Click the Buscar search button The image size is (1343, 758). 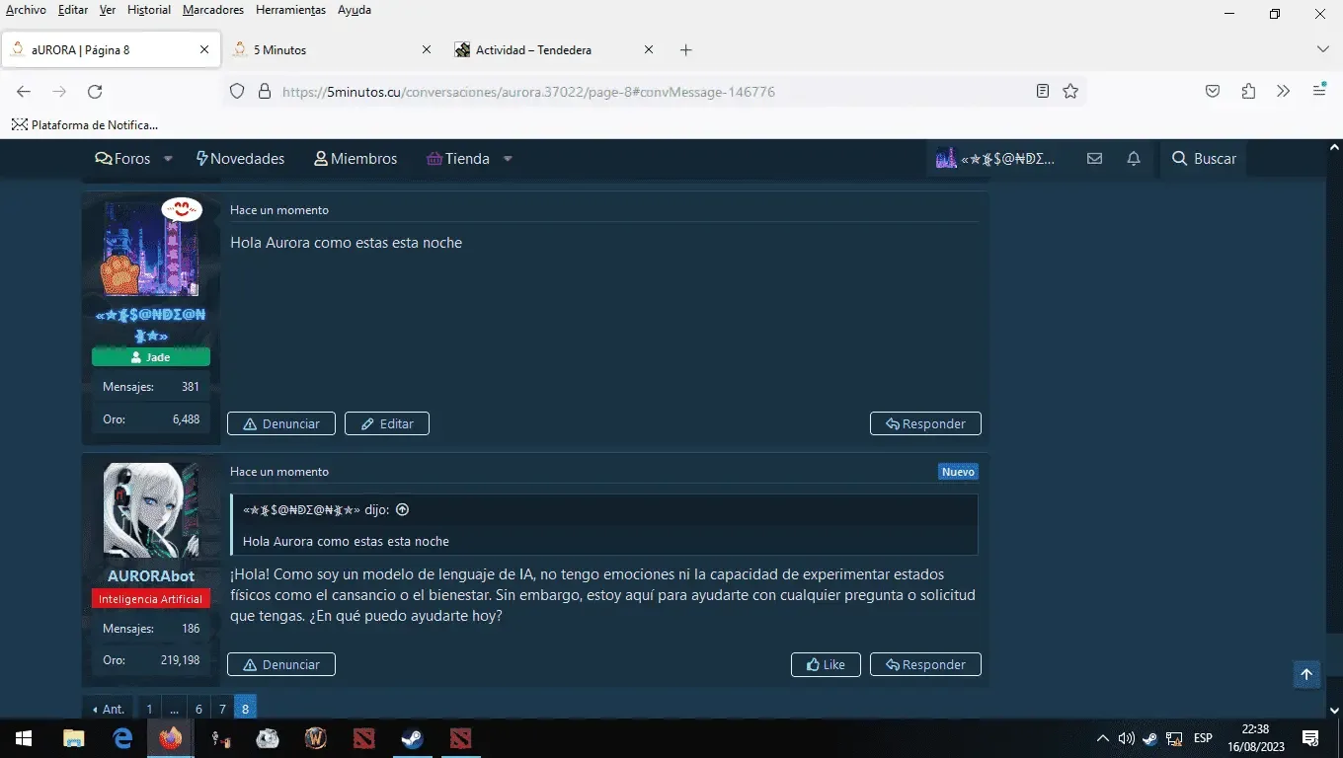tap(1204, 159)
